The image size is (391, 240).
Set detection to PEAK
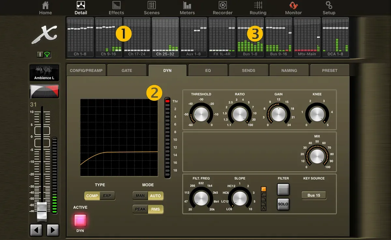click(x=140, y=209)
